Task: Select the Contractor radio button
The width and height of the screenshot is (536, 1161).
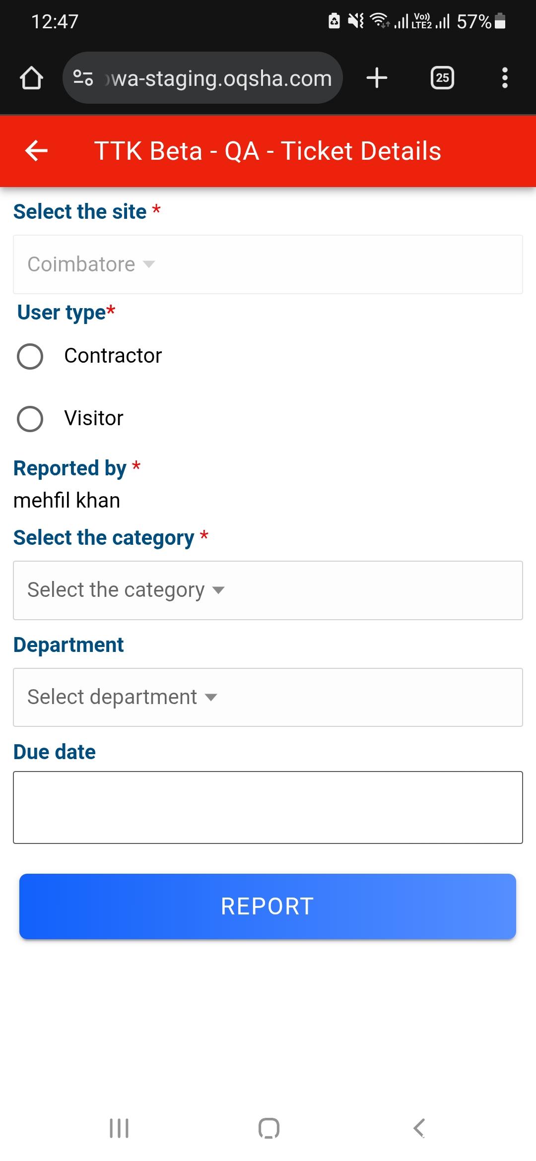Action: point(30,356)
